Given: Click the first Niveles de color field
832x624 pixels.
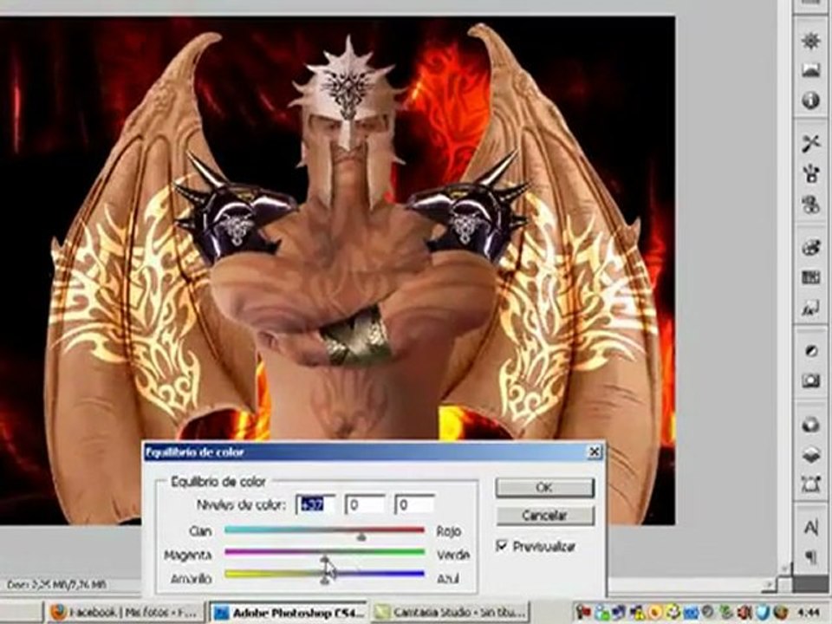Looking at the screenshot, I should [315, 504].
